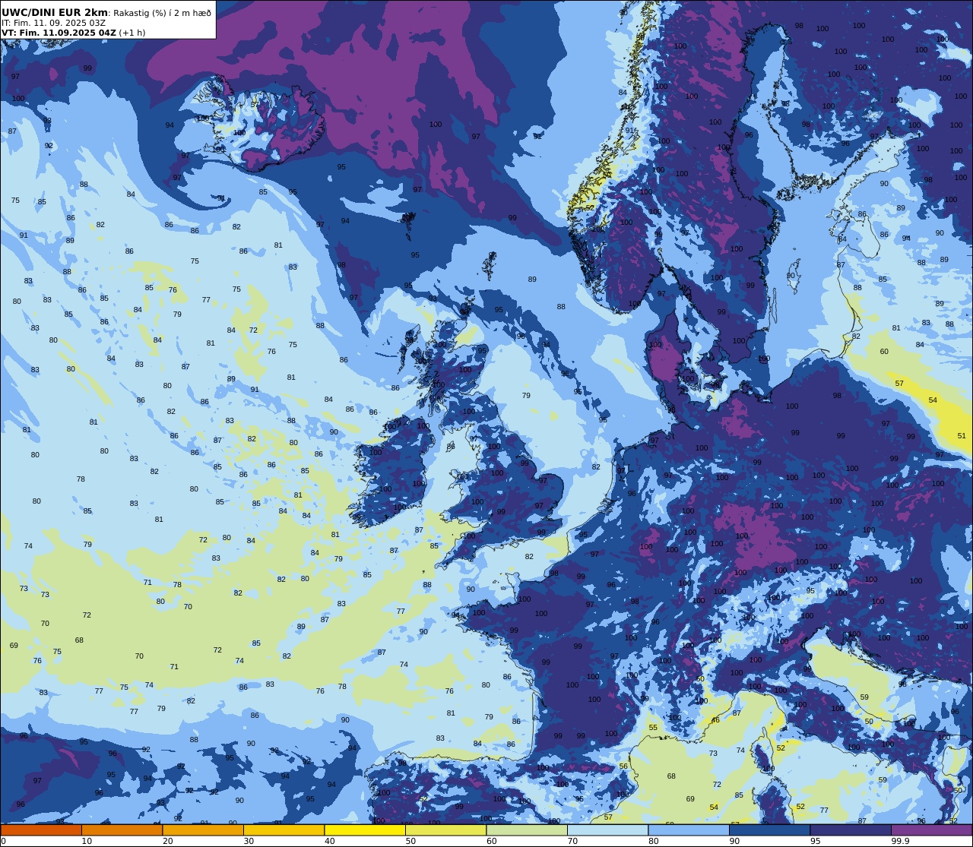Click the "51" humidity value in the eastern yellow band

pyautogui.click(x=962, y=435)
